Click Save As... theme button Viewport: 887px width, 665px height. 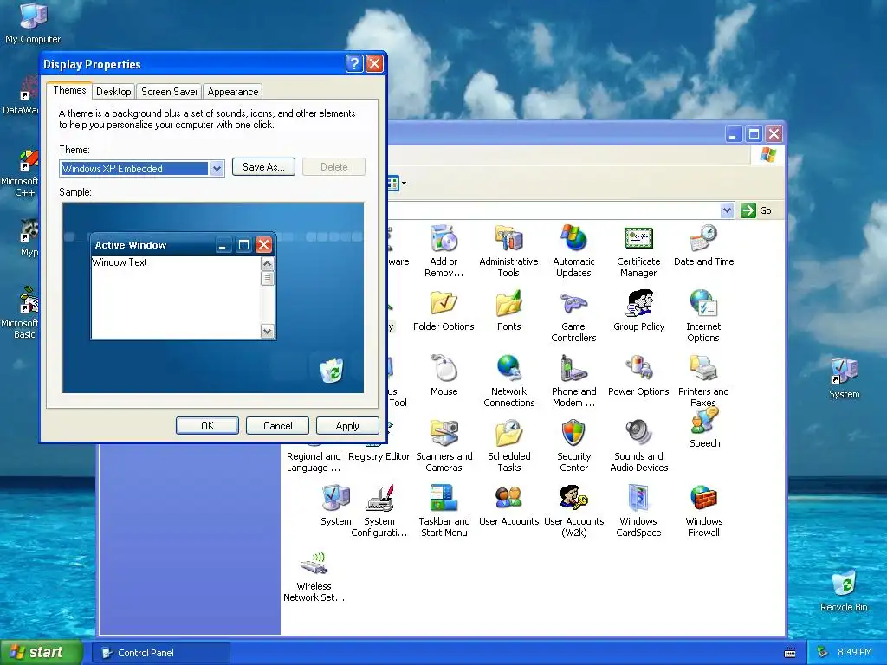pos(263,167)
